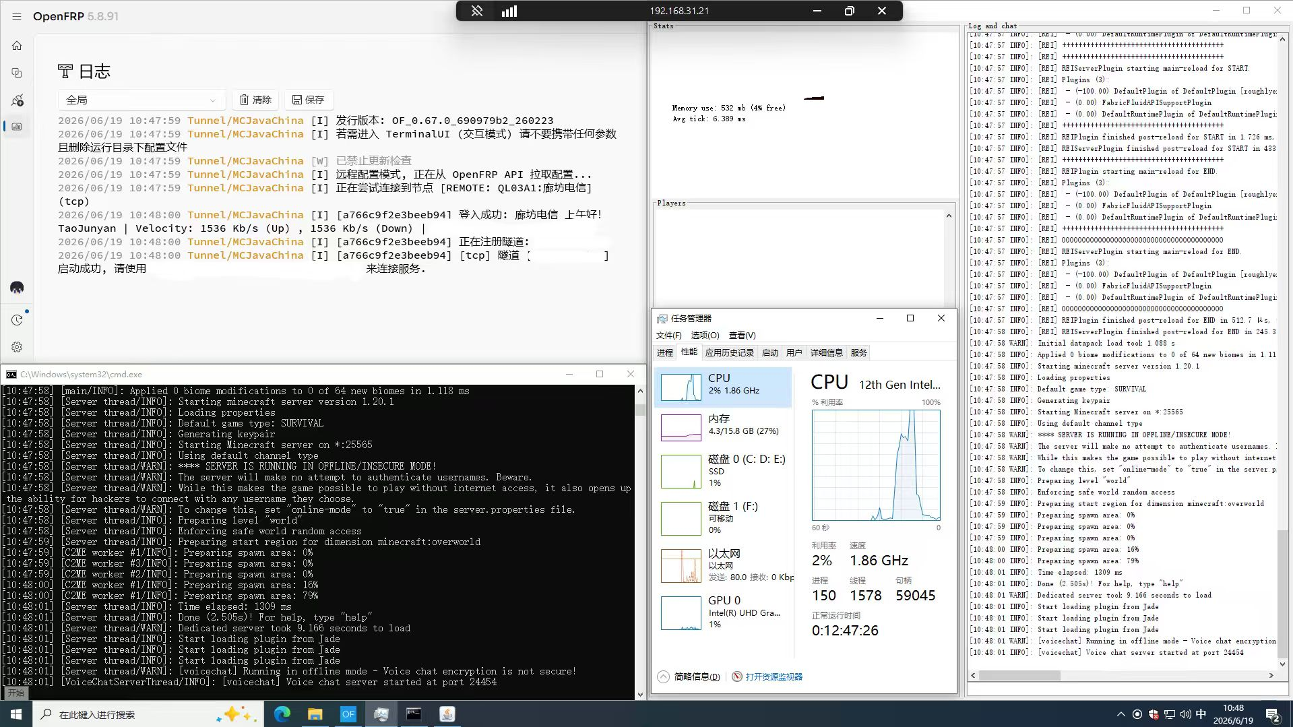
Task: Open the 全局 log filter dropdown
Action: [x=141, y=100]
